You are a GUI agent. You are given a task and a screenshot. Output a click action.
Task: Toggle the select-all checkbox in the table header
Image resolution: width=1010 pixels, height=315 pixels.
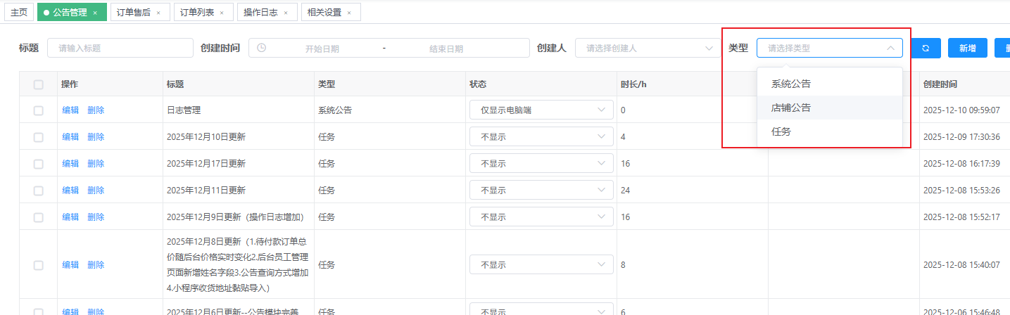(39, 84)
